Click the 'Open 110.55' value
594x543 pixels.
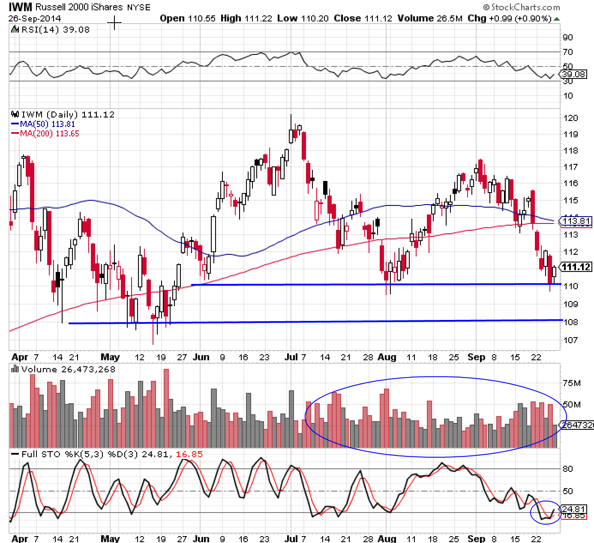tap(188, 18)
